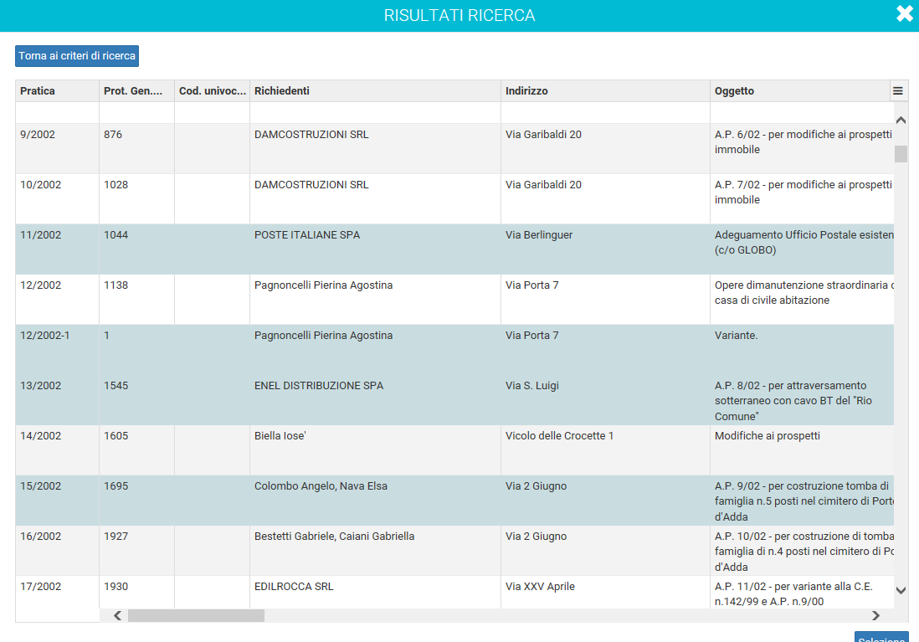Click Vicolo delle Crocette 1 address

559,436
